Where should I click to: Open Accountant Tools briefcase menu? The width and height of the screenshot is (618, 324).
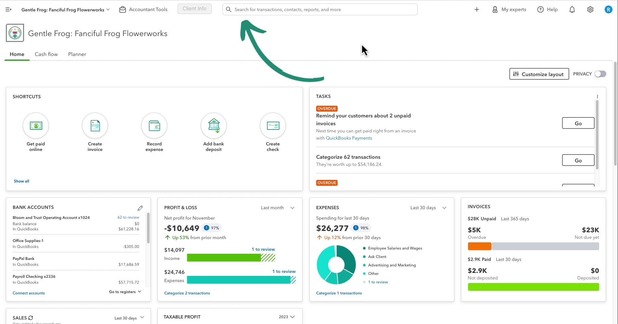[143, 9]
